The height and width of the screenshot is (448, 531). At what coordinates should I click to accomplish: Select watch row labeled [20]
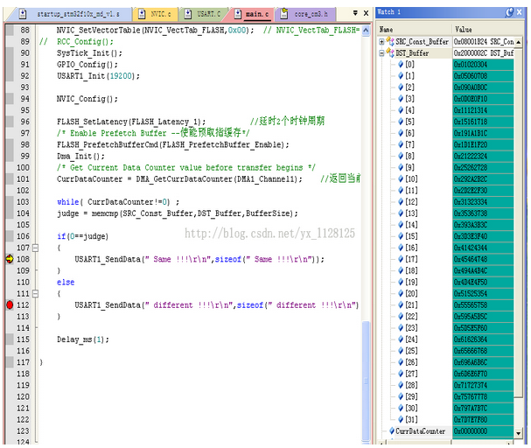pos(411,294)
